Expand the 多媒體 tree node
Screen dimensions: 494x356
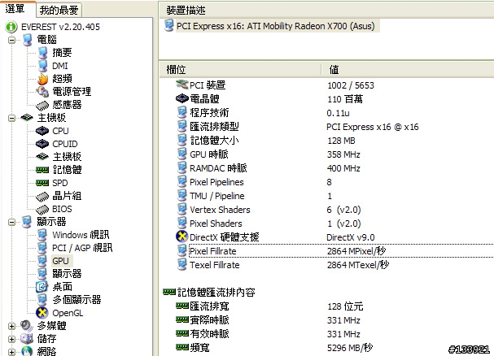(11, 326)
